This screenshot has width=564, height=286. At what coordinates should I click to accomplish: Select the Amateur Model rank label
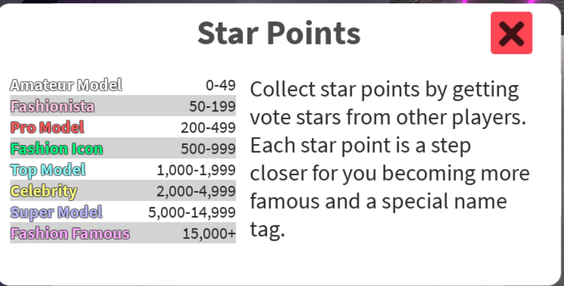point(66,85)
